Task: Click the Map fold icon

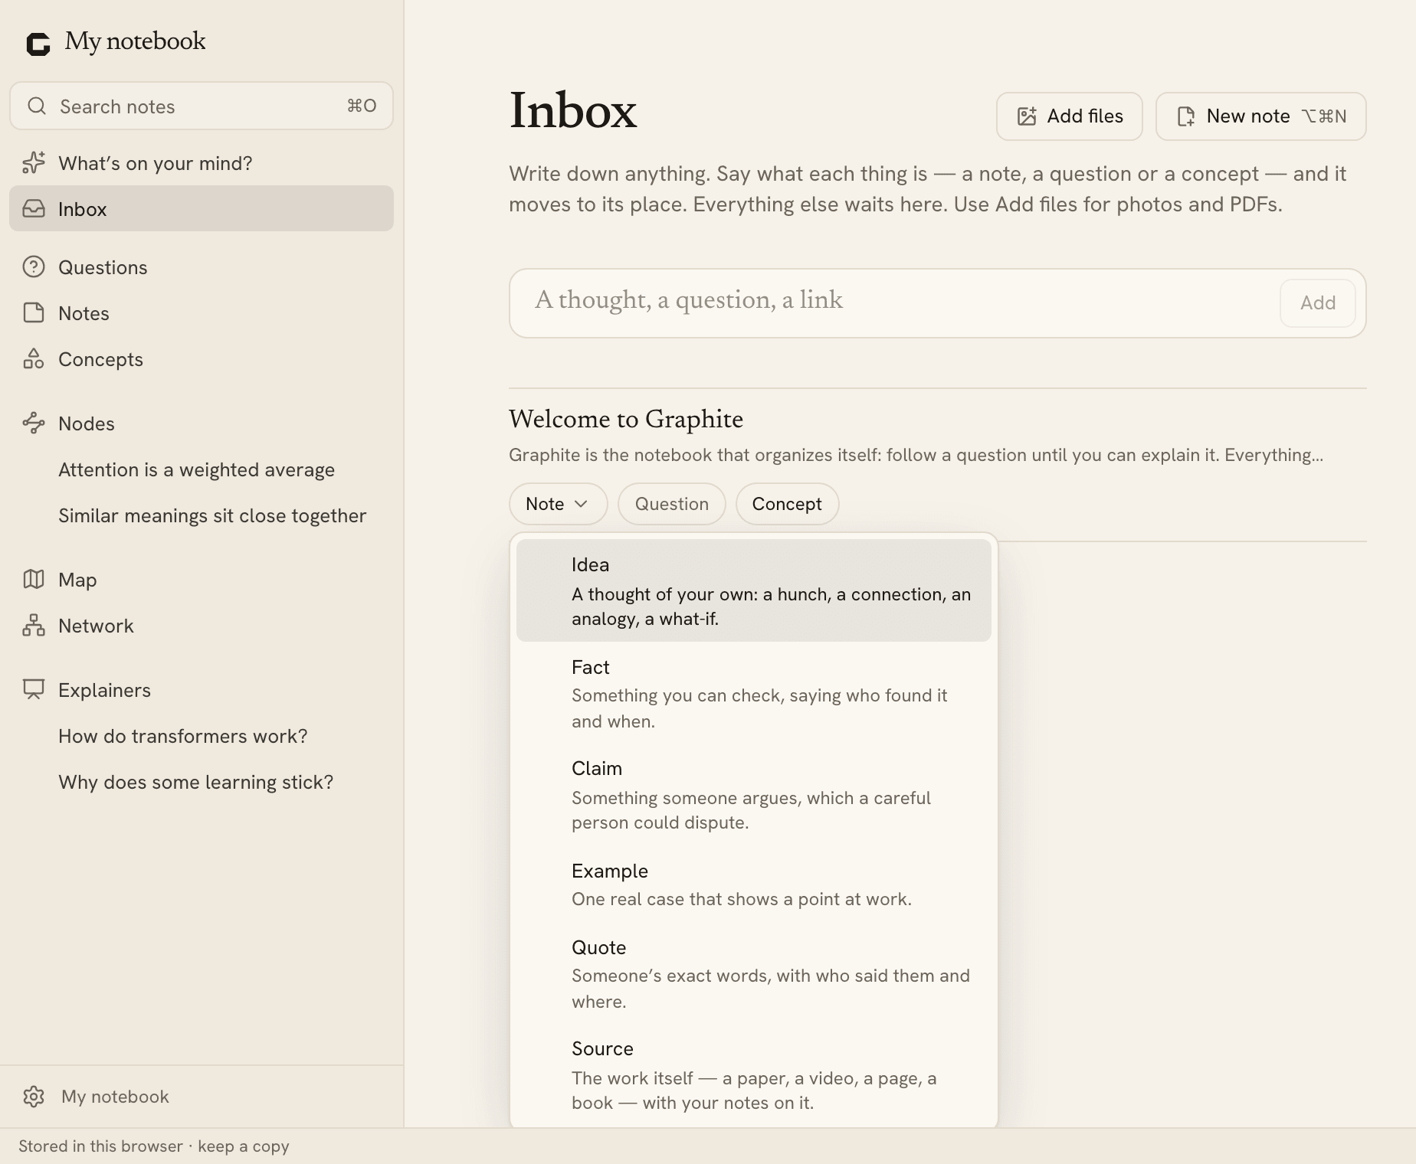Action: tap(34, 579)
